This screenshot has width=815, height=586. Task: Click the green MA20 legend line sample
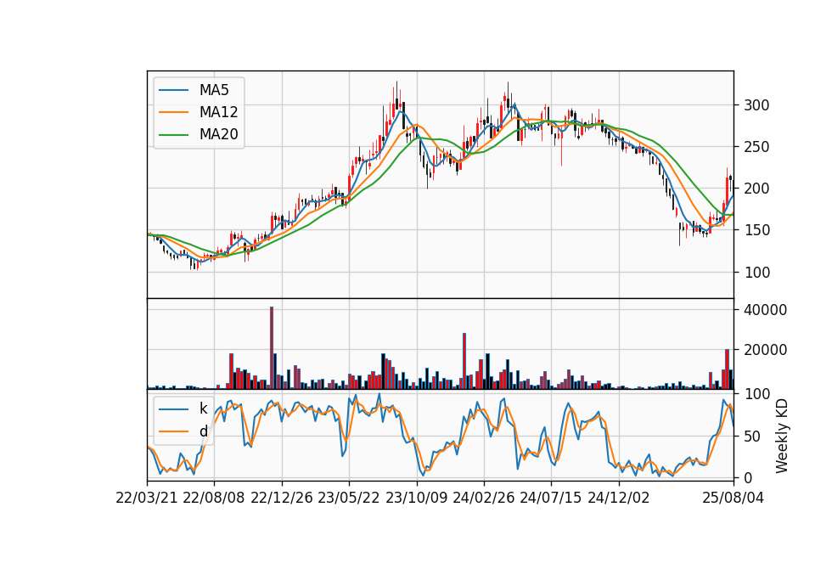coord(174,135)
